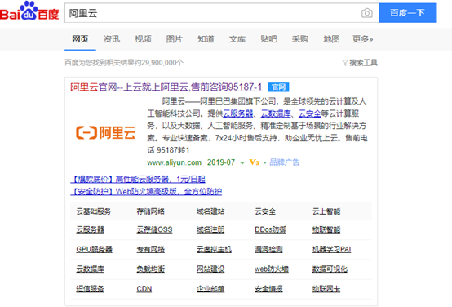Viewport: 452px width, 307px height.
Task: Click the 阿里云 orange logo thumbnail
Action: click(x=105, y=133)
